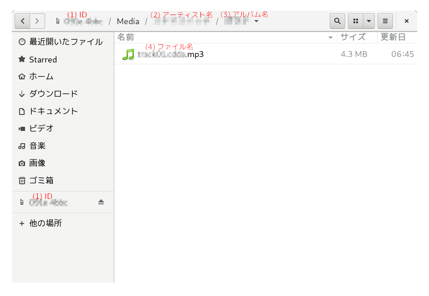The width and height of the screenshot is (429, 296).
Task: Expand the view options dropdown arrow
Action: [368, 21]
